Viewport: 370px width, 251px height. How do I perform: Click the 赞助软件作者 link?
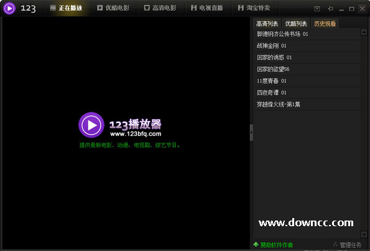277,245
